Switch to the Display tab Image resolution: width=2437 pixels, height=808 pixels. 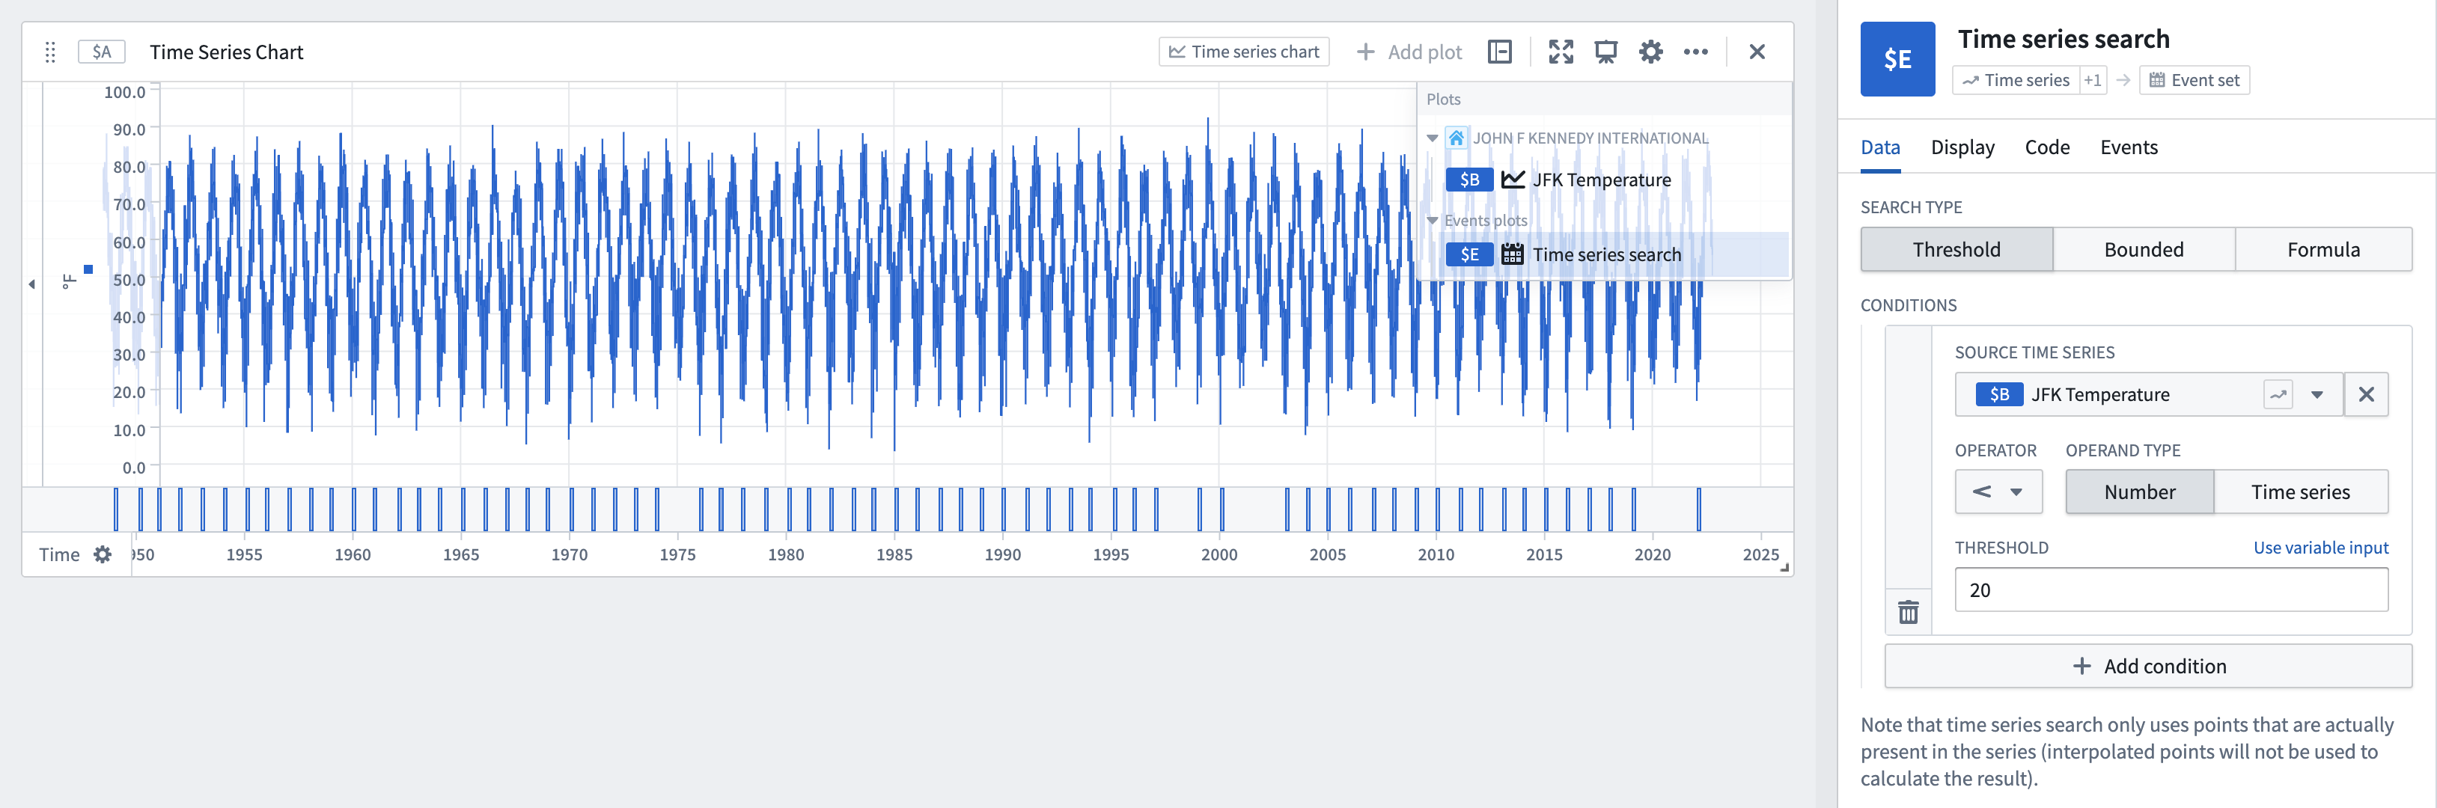(x=1962, y=147)
